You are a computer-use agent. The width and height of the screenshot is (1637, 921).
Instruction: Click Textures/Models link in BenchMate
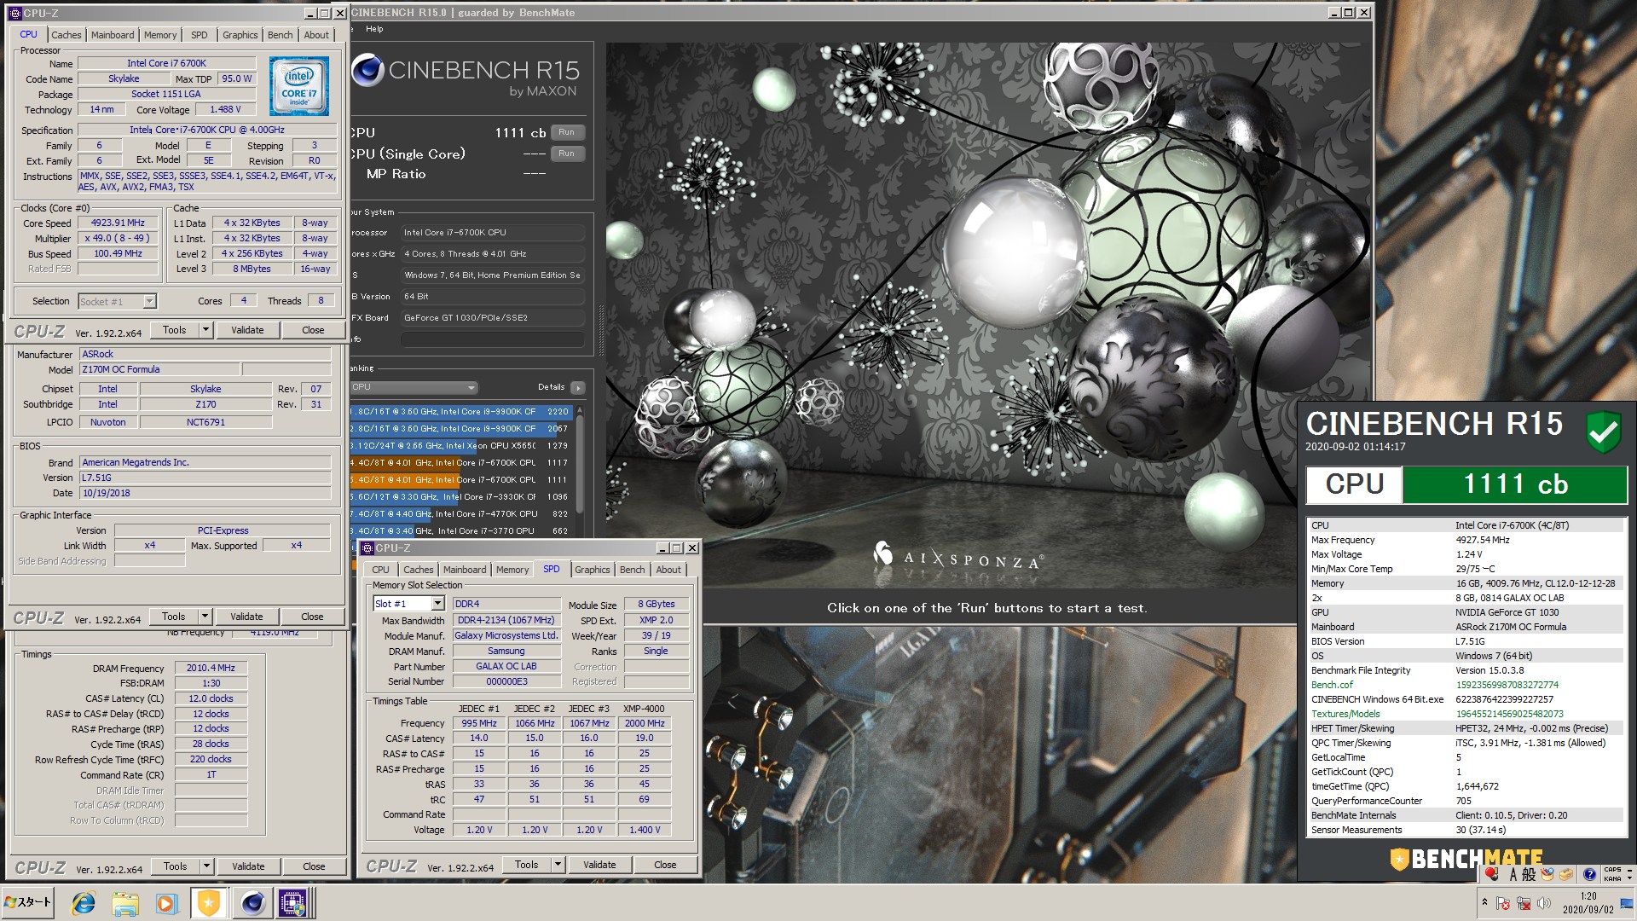coord(1345,714)
